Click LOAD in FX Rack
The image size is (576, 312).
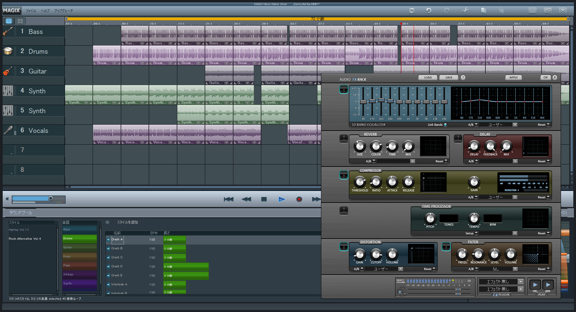(x=428, y=77)
